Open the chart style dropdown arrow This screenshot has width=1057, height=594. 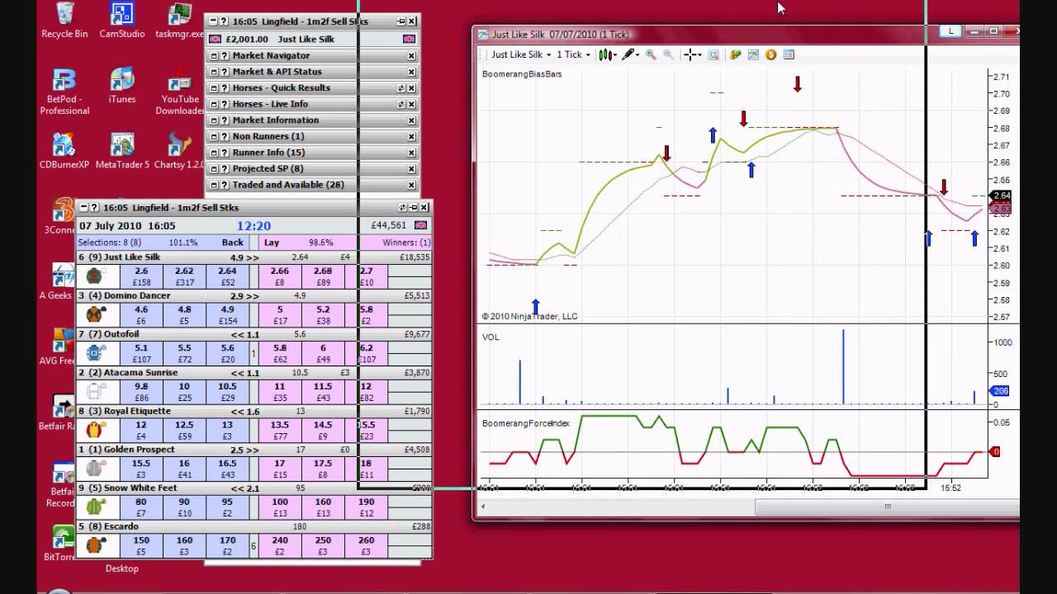[615, 55]
